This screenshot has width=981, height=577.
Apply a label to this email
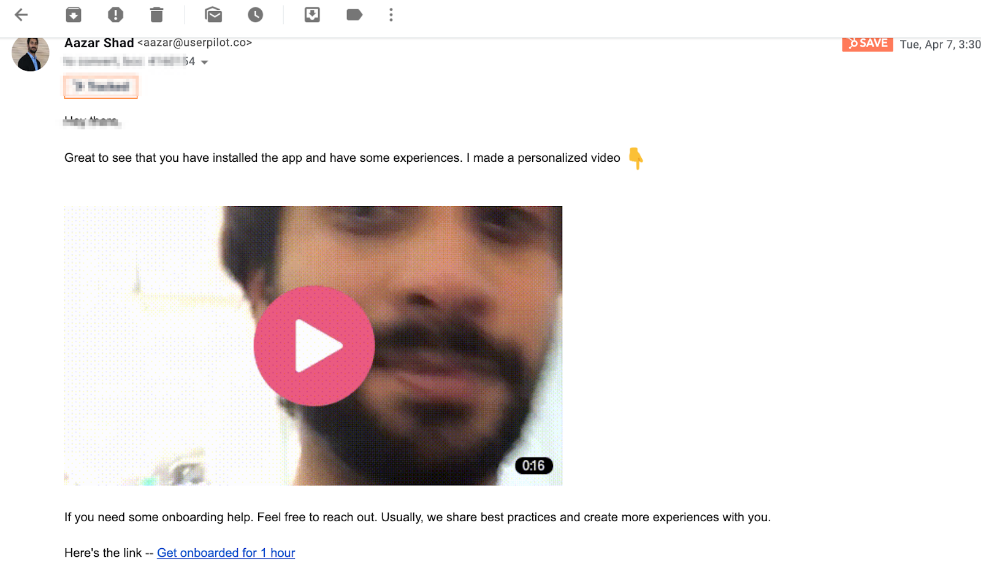(x=354, y=15)
